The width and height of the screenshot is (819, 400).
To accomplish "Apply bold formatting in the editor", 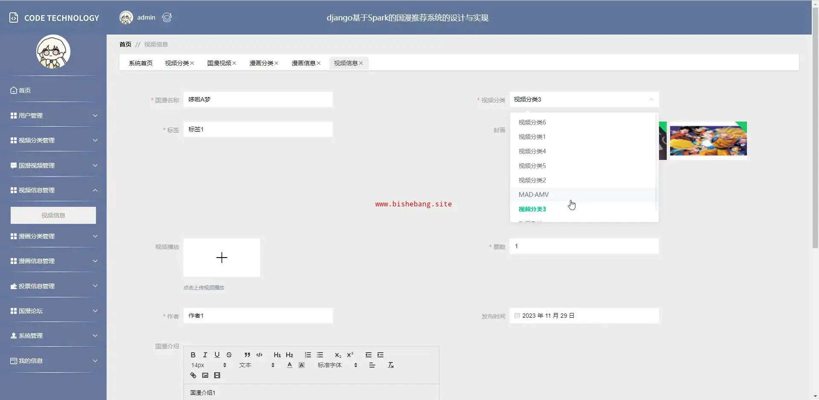I will [193, 355].
